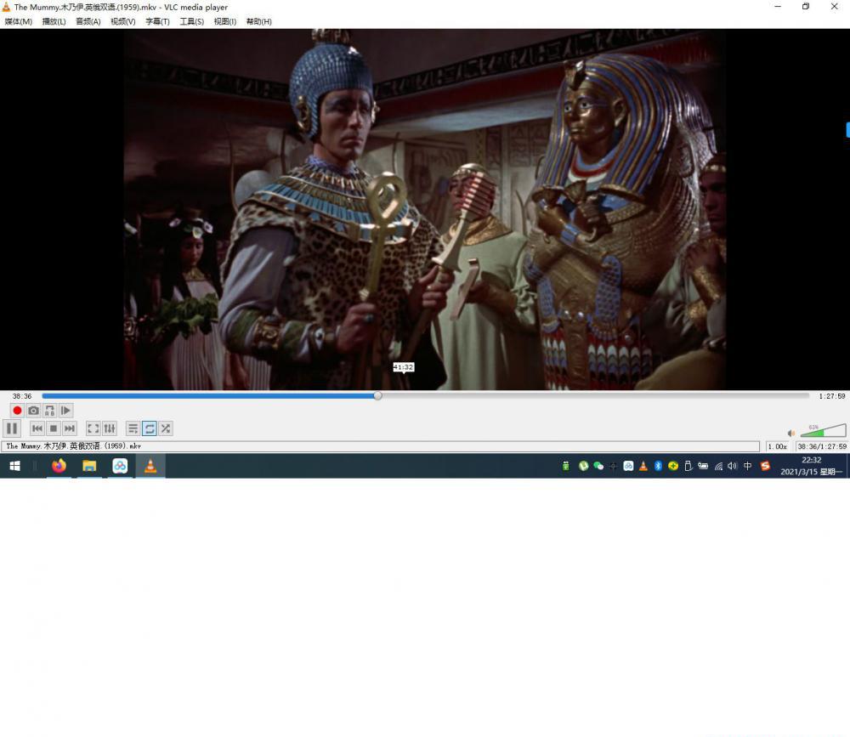Stop the playback
Screen dimensions: 850x737
tap(53, 428)
